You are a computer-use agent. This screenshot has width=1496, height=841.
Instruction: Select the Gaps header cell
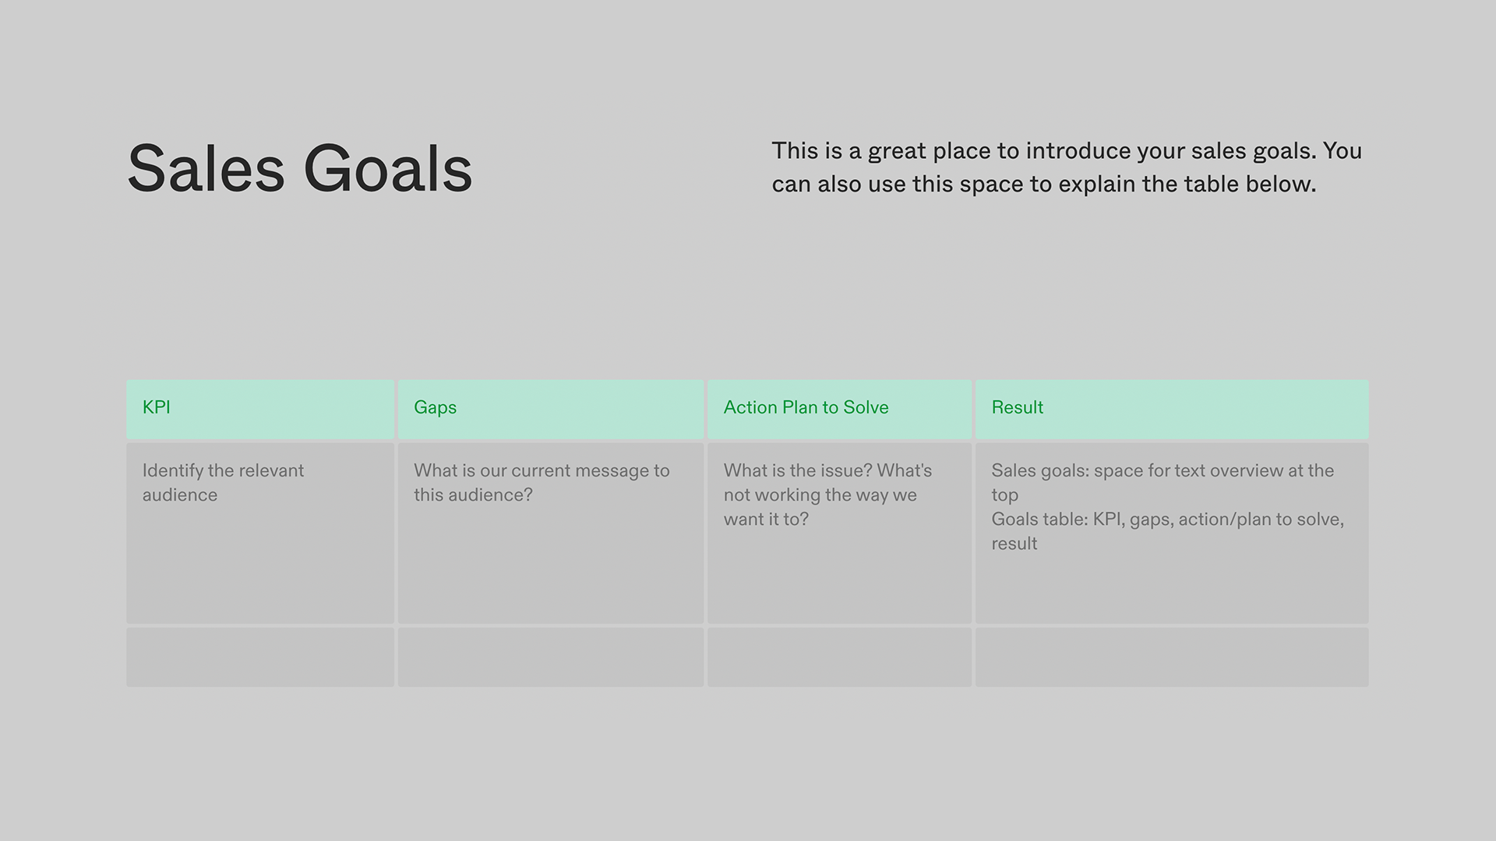click(550, 408)
